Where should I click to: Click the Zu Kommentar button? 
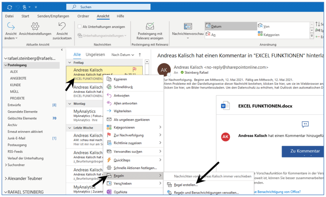pyautogui.click(x=303, y=151)
